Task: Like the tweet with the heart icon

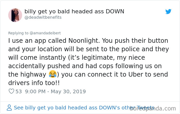Action: point(11,91)
